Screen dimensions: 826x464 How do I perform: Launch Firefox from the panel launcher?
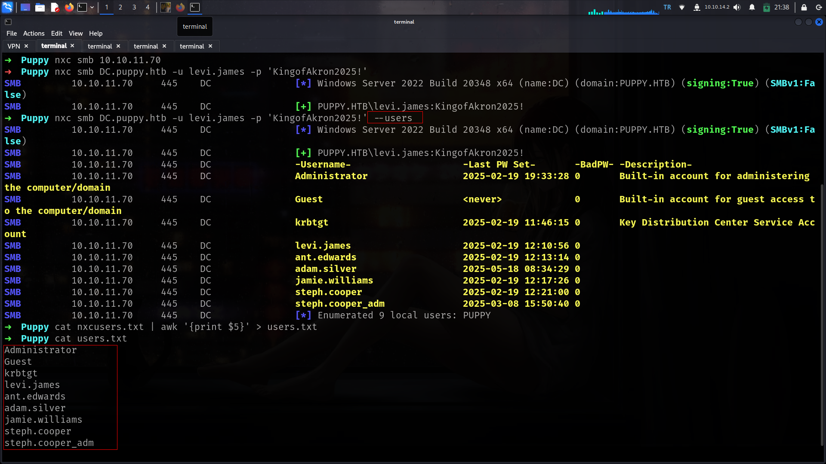click(x=69, y=7)
